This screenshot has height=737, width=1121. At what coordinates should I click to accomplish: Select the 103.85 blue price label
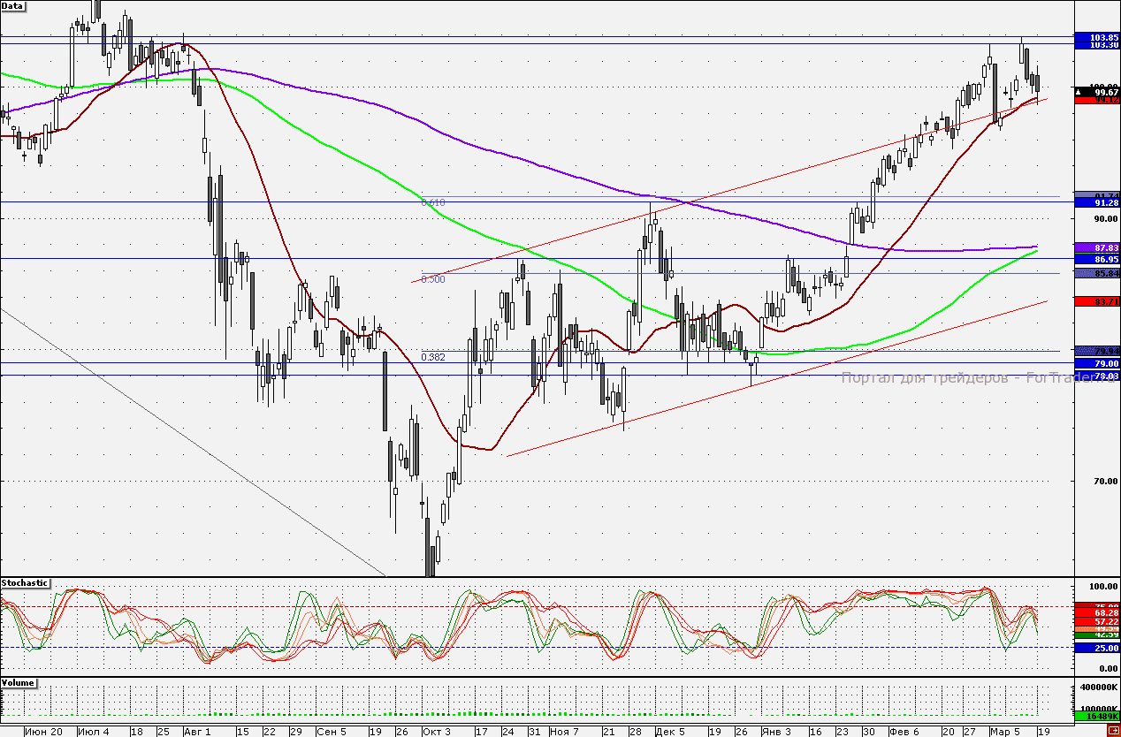pos(1097,37)
